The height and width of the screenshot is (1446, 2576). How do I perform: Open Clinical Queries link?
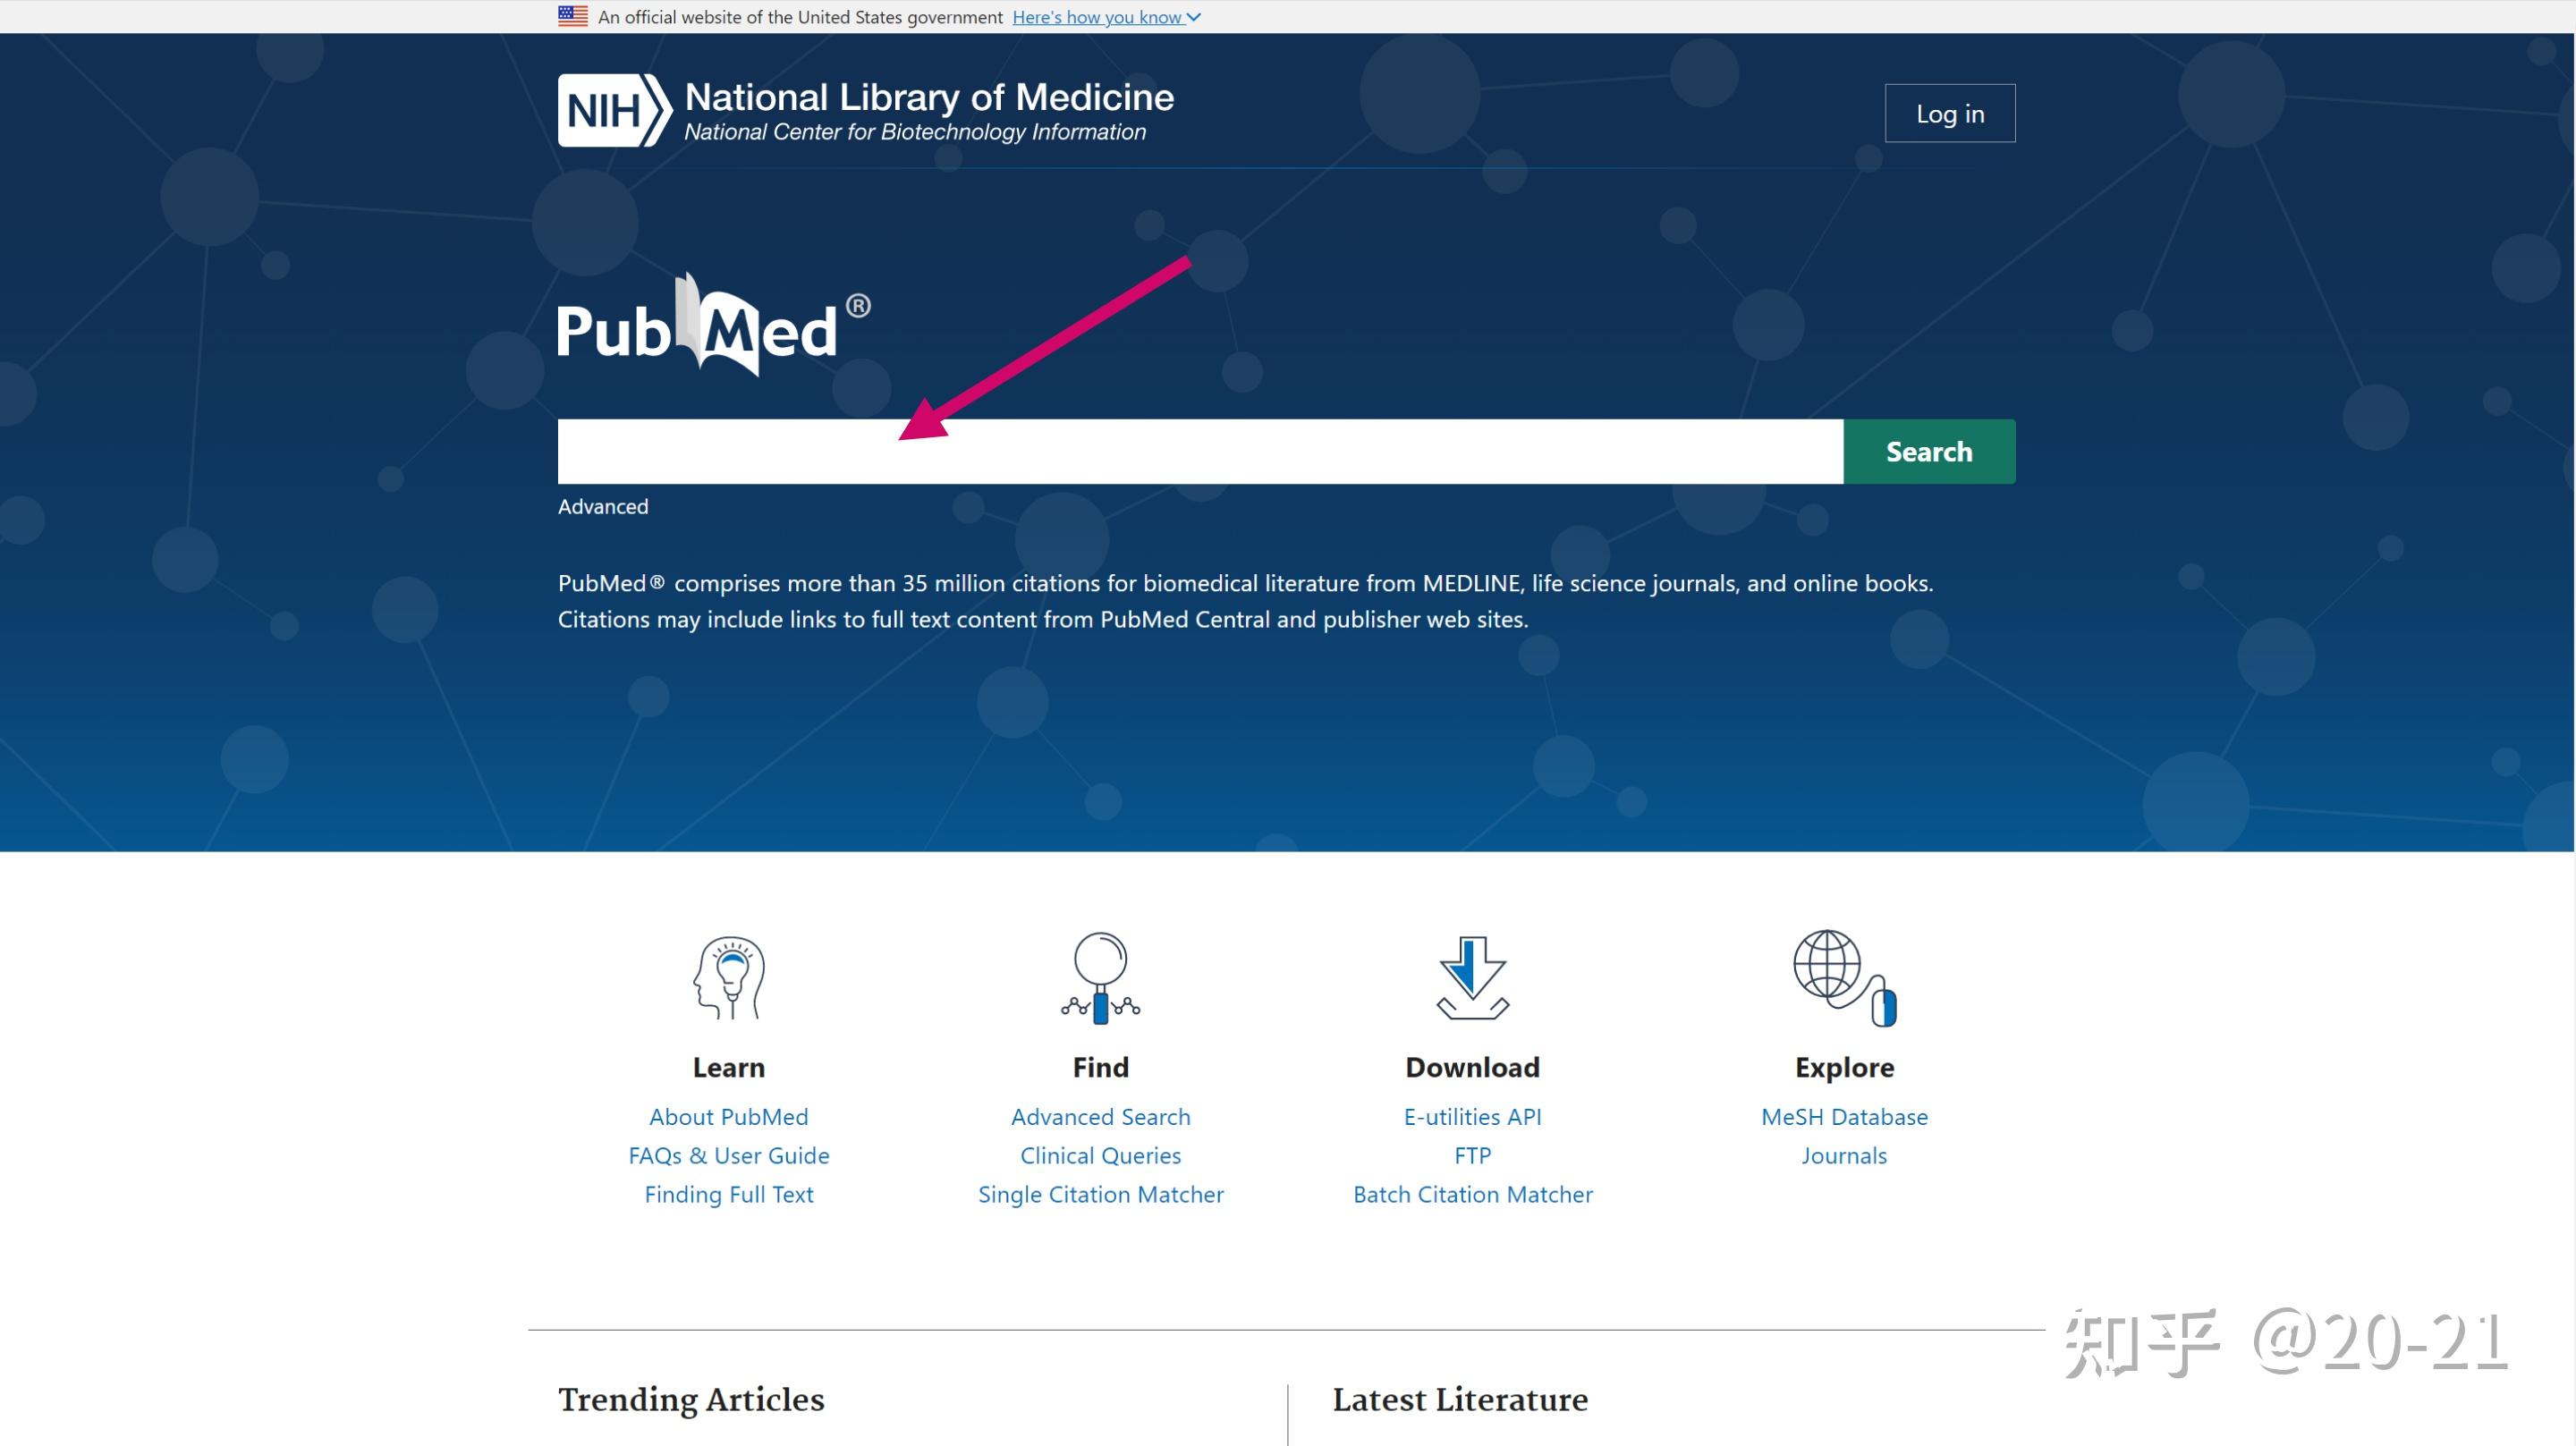[1100, 1156]
